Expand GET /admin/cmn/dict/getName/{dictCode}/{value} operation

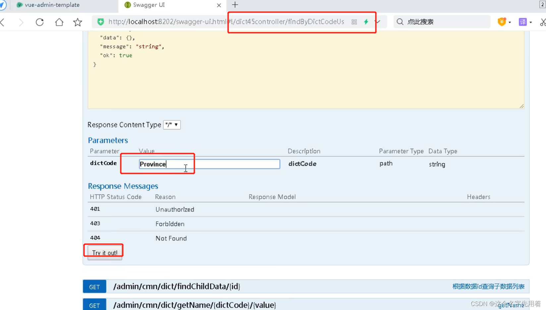[194, 305]
